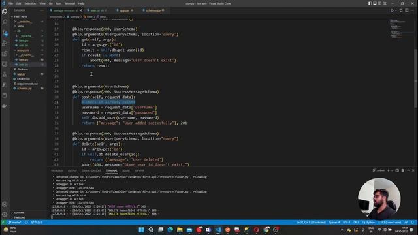Open the Explorer view in activity bar
The image size is (418, 235).
click(5, 12)
